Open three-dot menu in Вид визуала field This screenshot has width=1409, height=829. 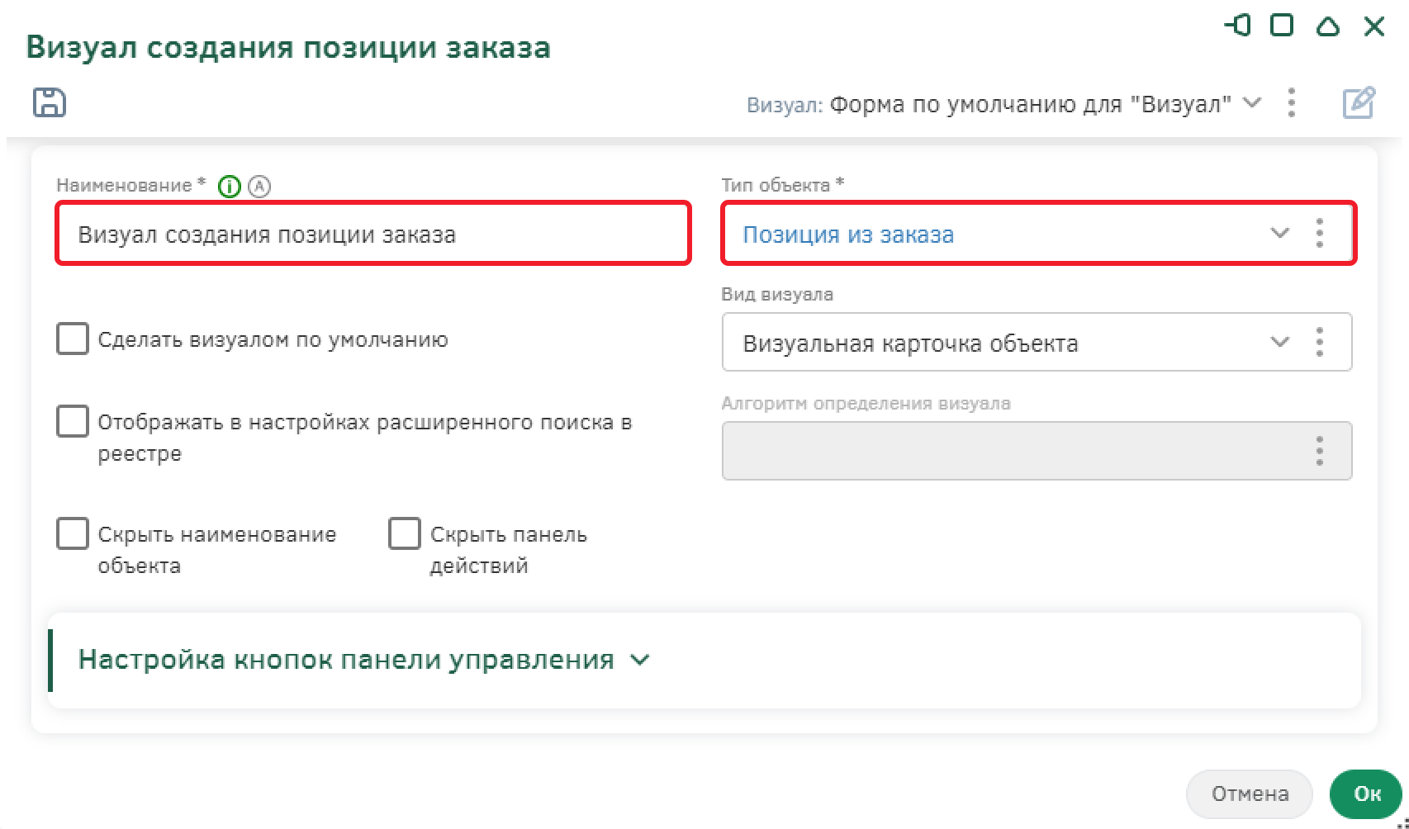point(1319,342)
